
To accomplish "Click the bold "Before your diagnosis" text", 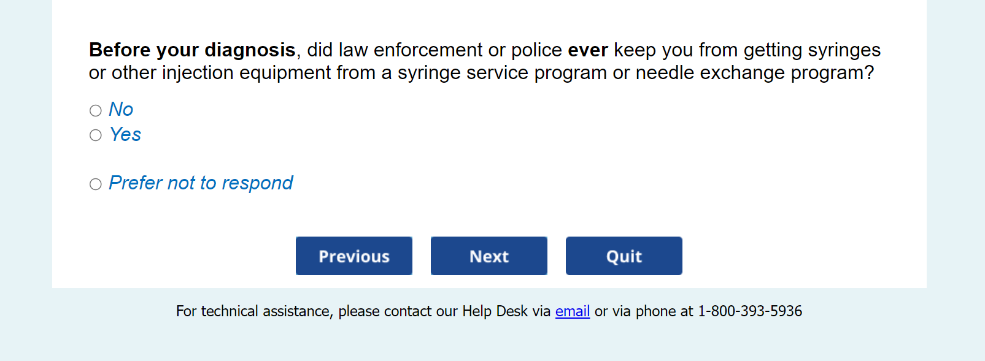I will click(x=192, y=50).
